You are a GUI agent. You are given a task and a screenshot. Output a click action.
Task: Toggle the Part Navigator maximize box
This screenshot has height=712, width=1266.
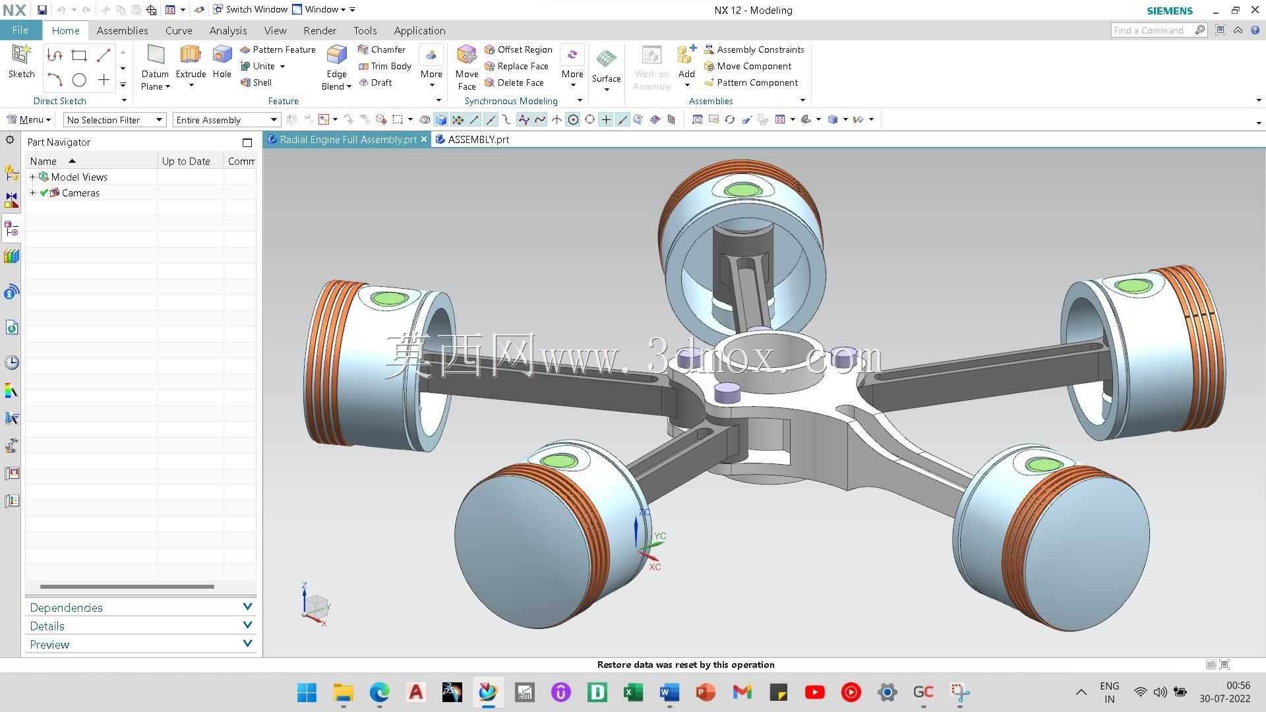[247, 142]
